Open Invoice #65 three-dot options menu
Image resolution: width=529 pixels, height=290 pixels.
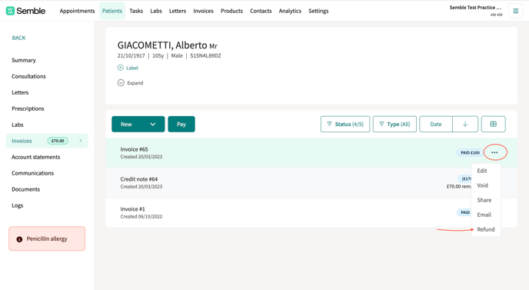[x=494, y=152]
